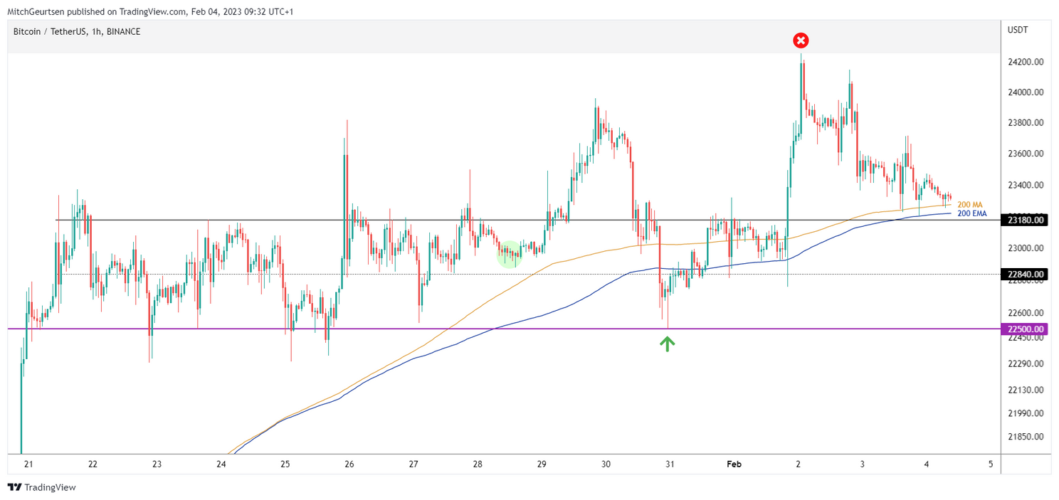The width and height of the screenshot is (1059, 500).
Task: Select the orange 200 MA line label
Action: 969,204
